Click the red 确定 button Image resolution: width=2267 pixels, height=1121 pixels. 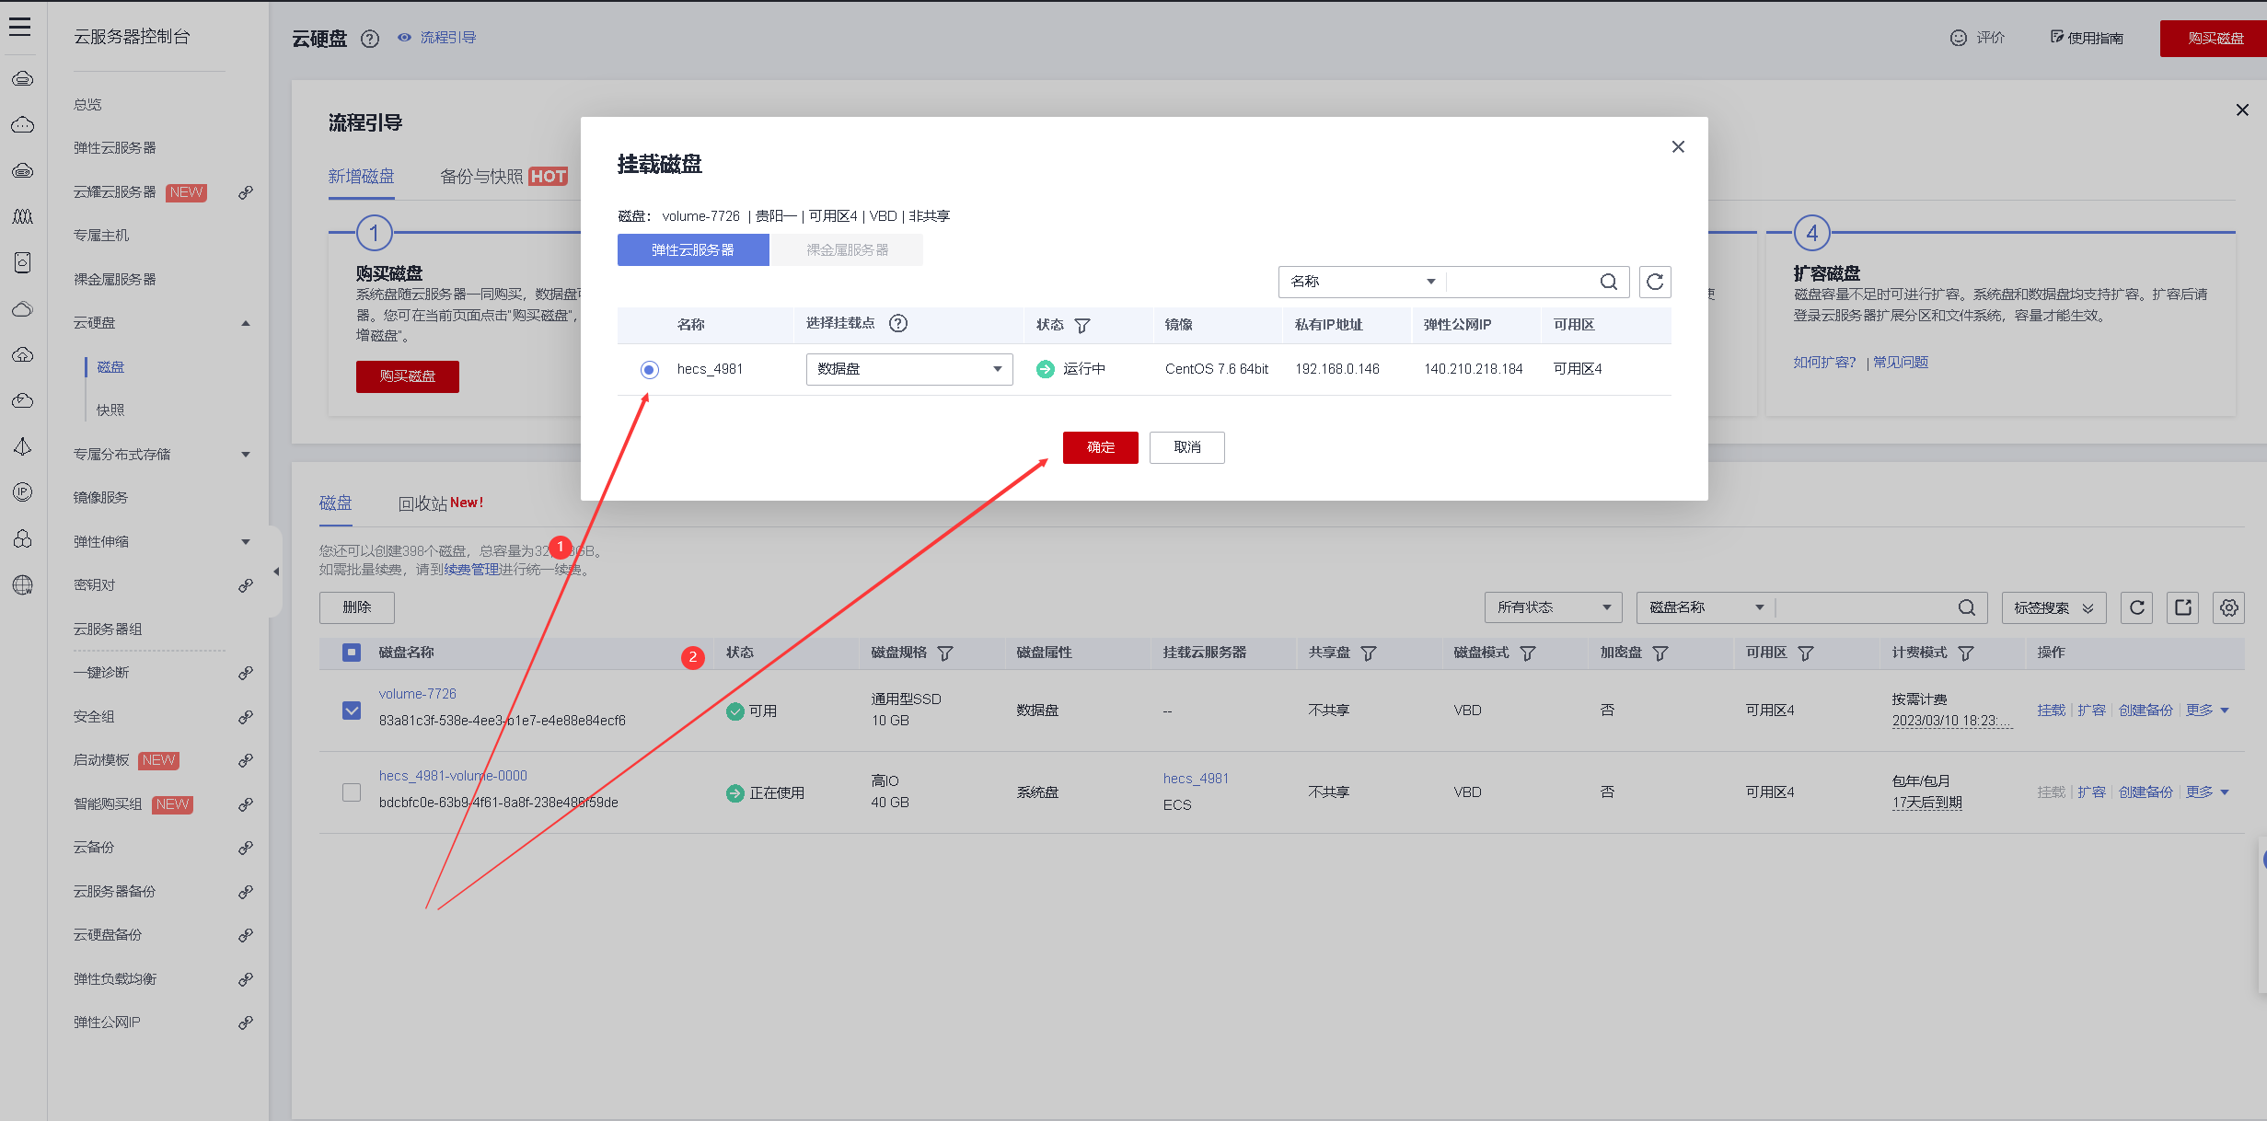coord(1100,447)
